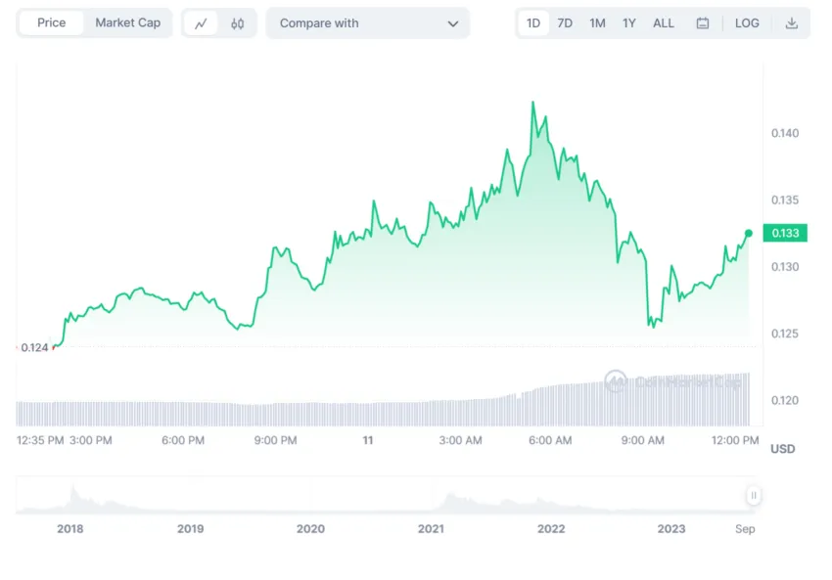
Task: Select the Price view toggle
Action: tap(52, 22)
